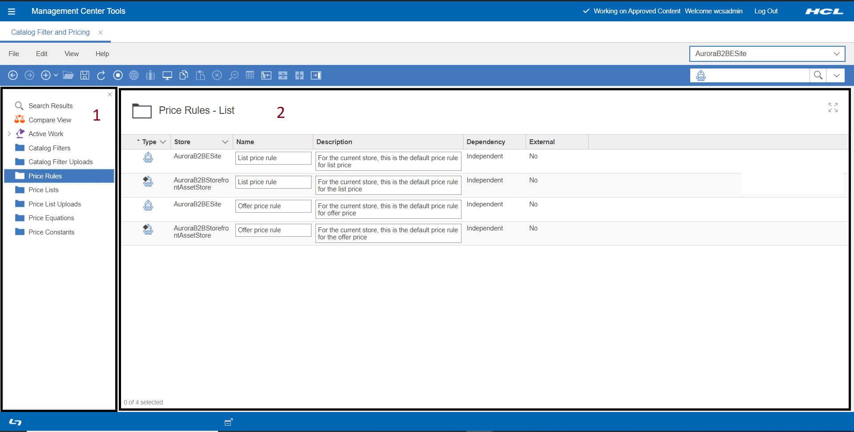The height and width of the screenshot is (432, 854).
Task: Close the explorer panel with x
Action: point(110,94)
